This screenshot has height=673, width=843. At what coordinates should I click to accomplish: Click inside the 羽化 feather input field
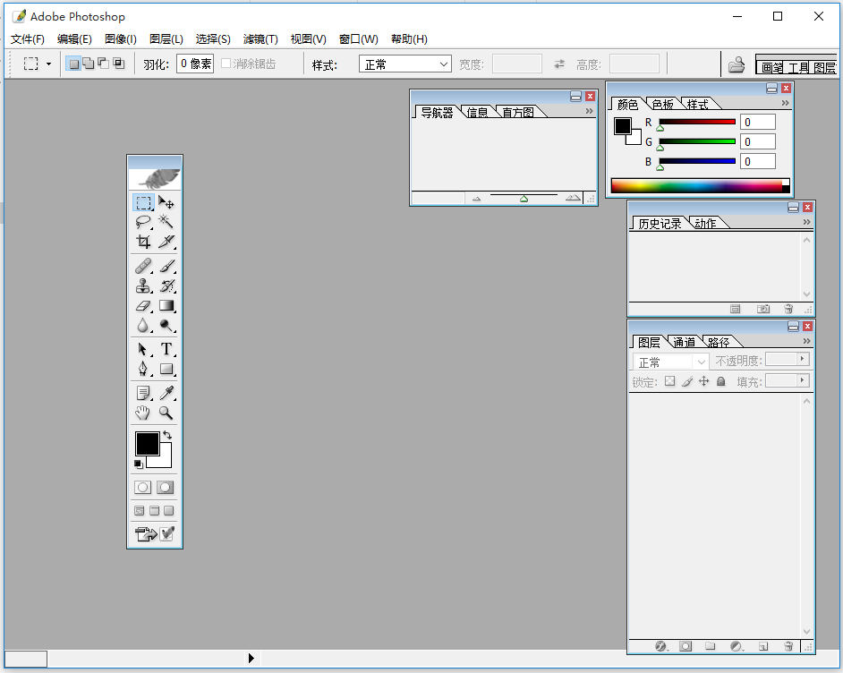[x=194, y=63]
